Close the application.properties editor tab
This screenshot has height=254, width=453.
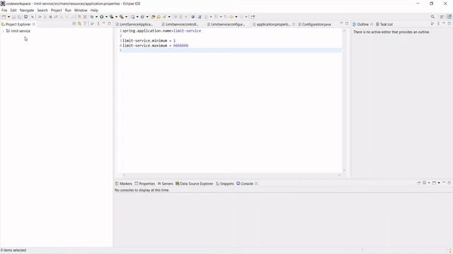click(294, 24)
